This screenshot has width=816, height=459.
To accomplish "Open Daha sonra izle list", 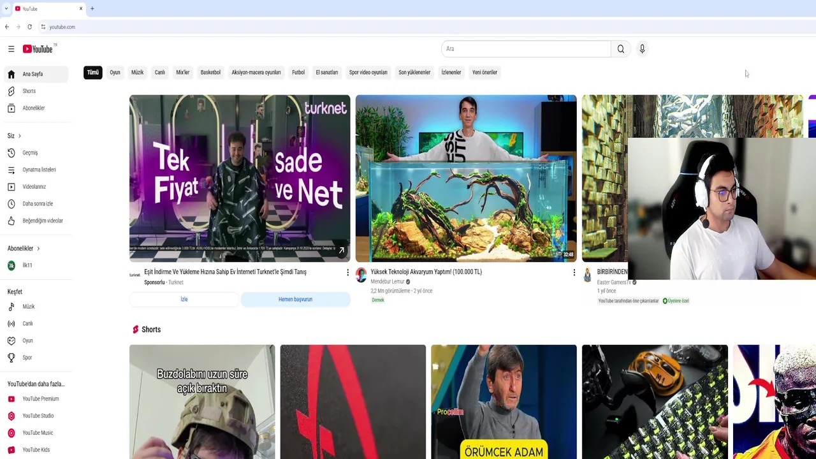I will pyautogui.click(x=35, y=204).
